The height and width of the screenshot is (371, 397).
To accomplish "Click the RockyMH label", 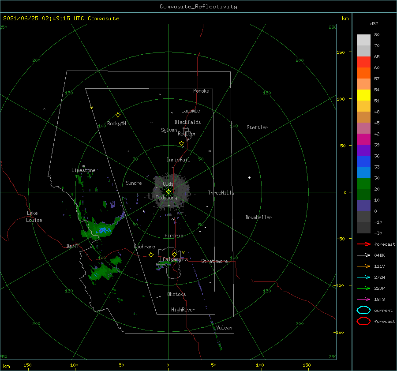I will [116, 124].
